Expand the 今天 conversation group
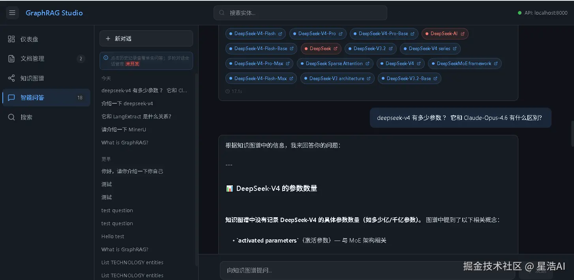 click(105, 78)
